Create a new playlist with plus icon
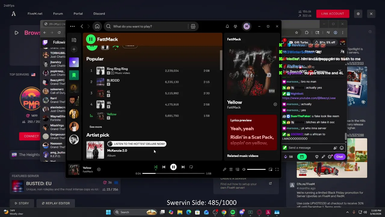The image size is (385, 217). click(74, 49)
